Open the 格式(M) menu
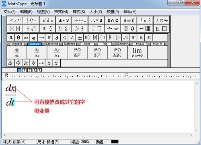This screenshot has width=201, height=145. click(x=61, y=12)
